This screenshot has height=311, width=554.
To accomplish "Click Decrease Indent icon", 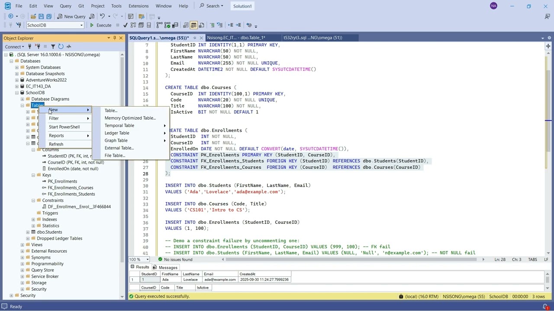I will point(231,25).
